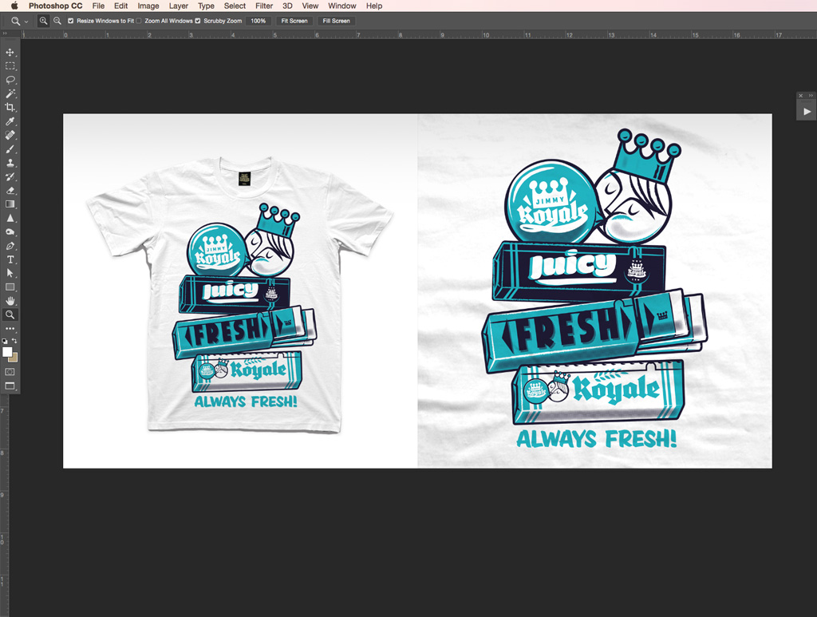
Task: Activate the Crop tool
Action: (x=10, y=107)
